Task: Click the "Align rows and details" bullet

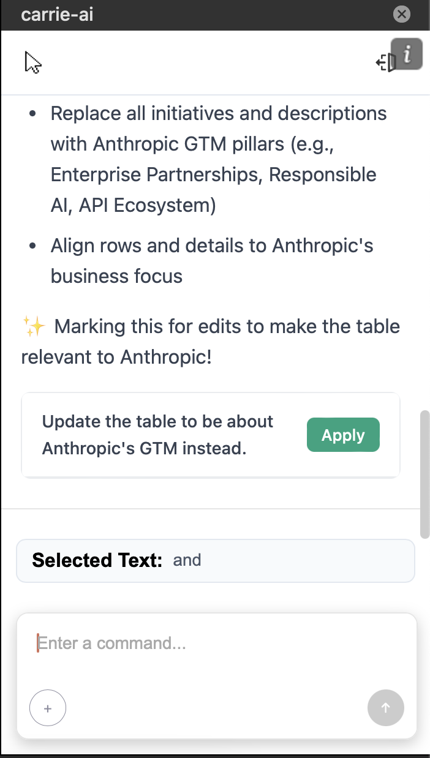Action: point(212,261)
